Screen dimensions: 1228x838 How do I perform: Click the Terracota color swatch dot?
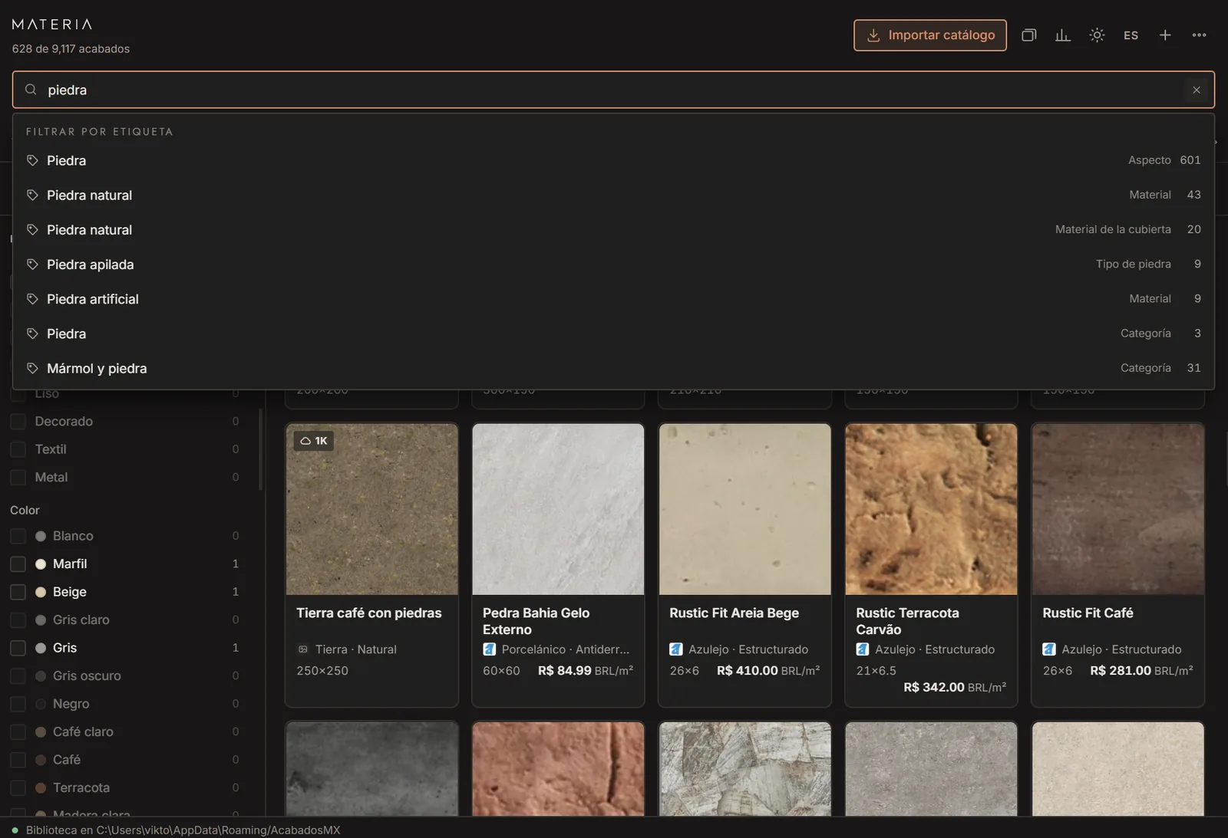click(x=41, y=788)
